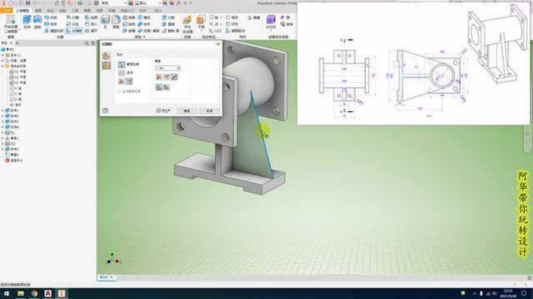Select the Rib tool in Create panel
Image resolution: width=533 pixels, height=299 pixels.
coord(74,31)
